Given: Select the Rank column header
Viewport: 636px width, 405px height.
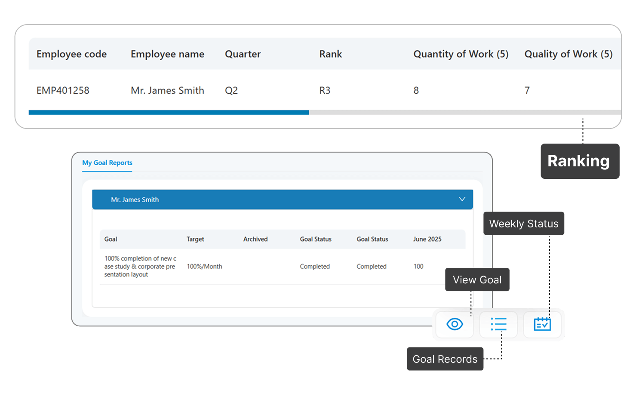Looking at the screenshot, I should (330, 54).
